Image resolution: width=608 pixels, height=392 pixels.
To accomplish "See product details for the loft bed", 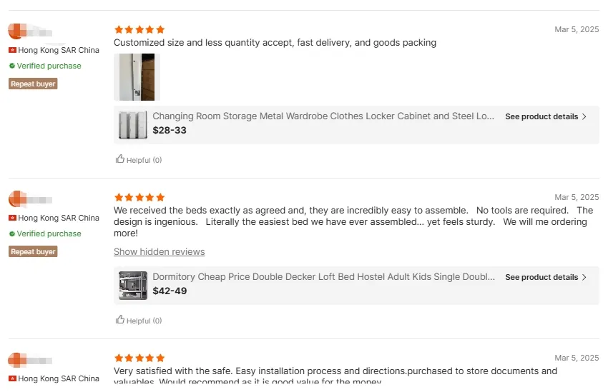I will [541, 277].
